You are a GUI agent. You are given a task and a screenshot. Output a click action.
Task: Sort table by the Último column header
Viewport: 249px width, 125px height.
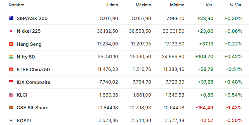pyautogui.click(x=112, y=5)
